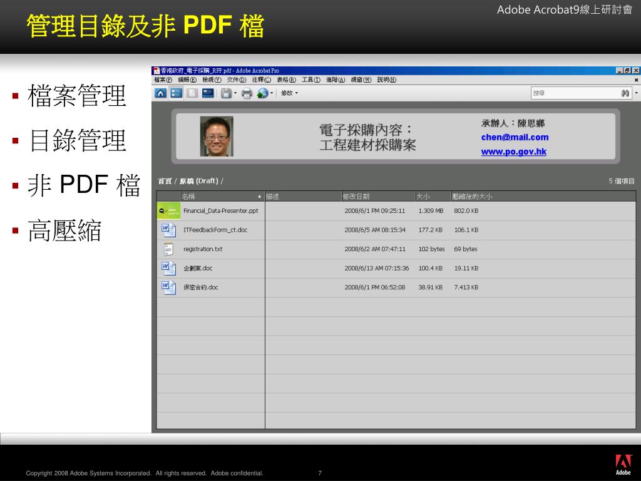Click the 首頁 breadcrumb link
641x481 pixels.
click(x=165, y=181)
